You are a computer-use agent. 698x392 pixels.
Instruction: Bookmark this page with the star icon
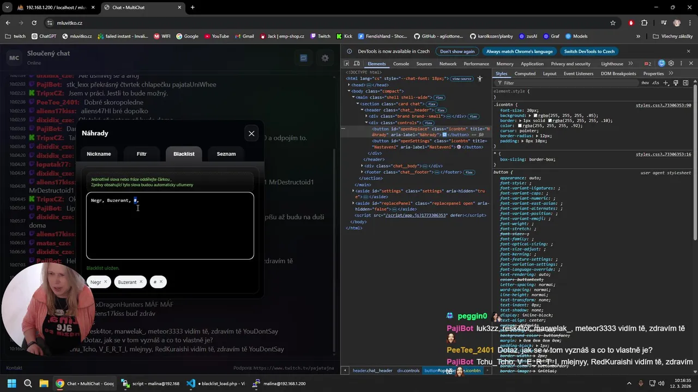613,23
